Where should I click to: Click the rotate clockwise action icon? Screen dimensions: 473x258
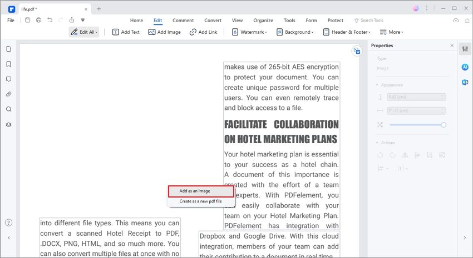pyautogui.click(x=392, y=155)
